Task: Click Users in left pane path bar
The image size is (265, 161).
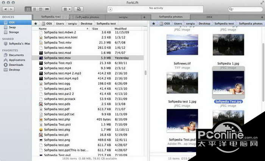Action: [x=60, y=23]
